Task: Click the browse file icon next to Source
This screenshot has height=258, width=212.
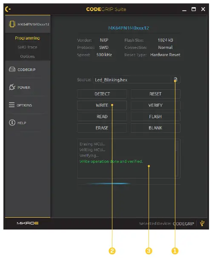Action: 175,79
